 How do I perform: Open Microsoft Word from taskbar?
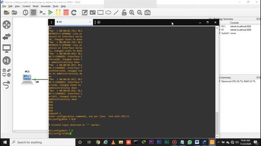tap(197, 142)
